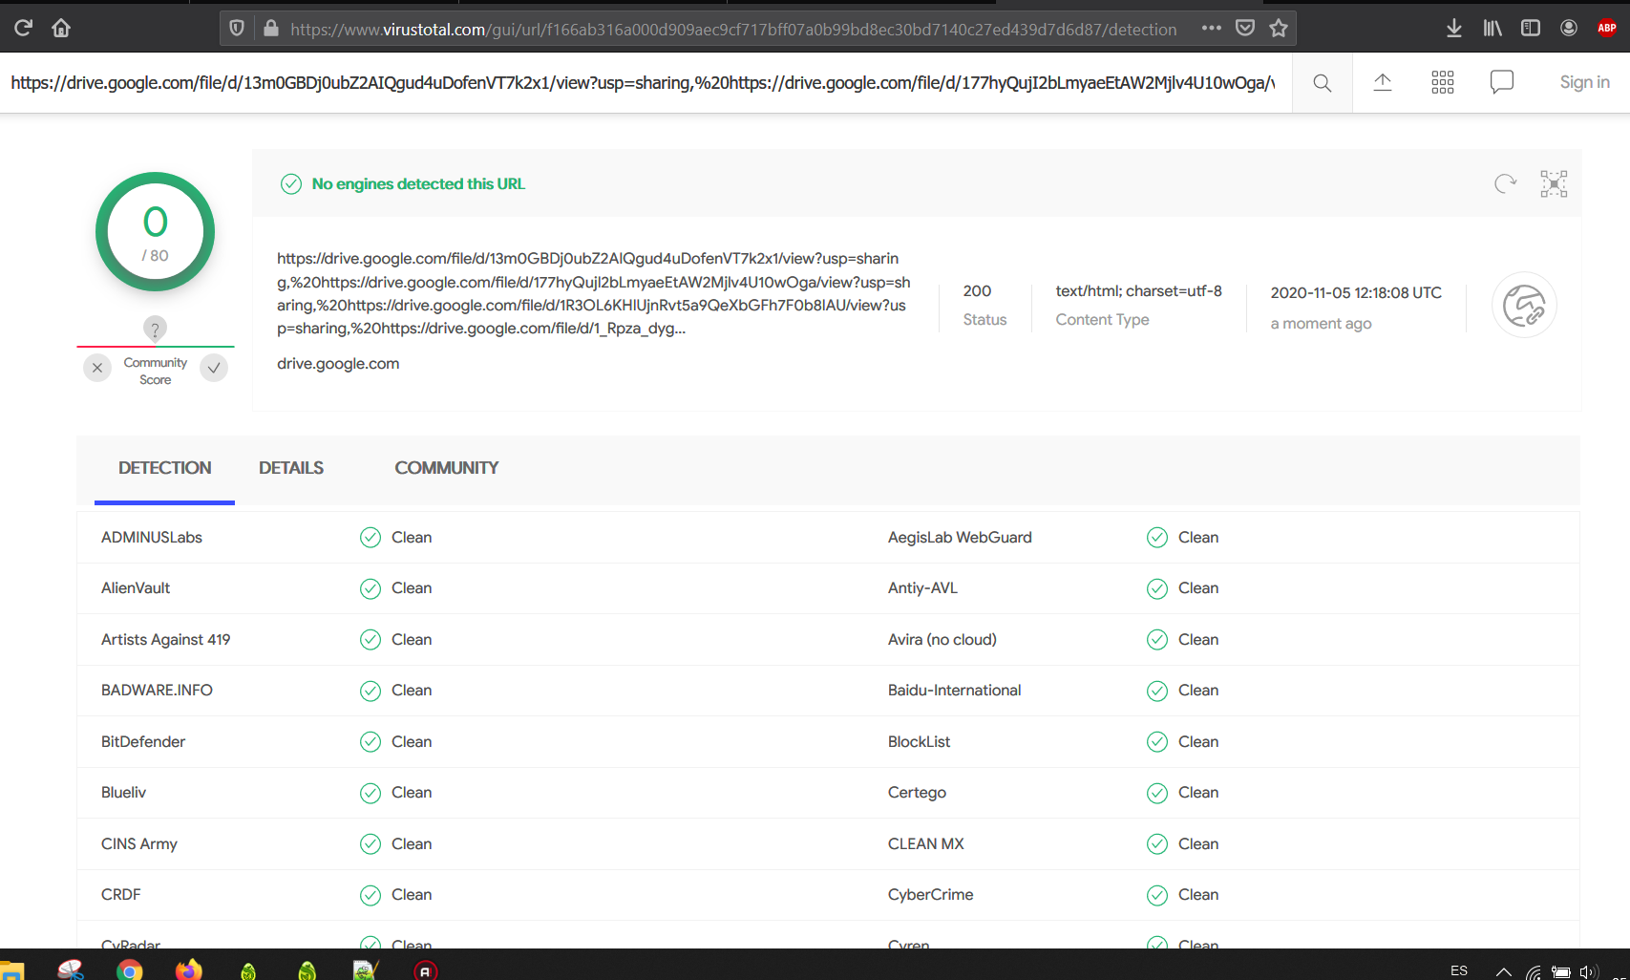This screenshot has width=1630, height=980.
Task: Select the DETECTION tab
Action: [164, 468]
